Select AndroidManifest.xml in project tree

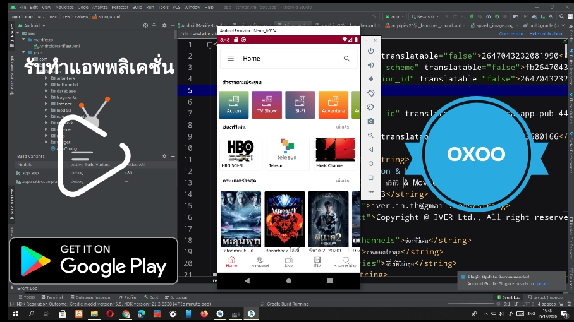coord(57,46)
